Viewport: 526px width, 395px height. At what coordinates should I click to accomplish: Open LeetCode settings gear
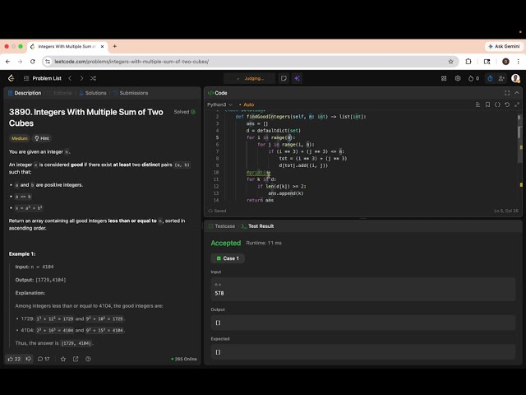pos(458,78)
